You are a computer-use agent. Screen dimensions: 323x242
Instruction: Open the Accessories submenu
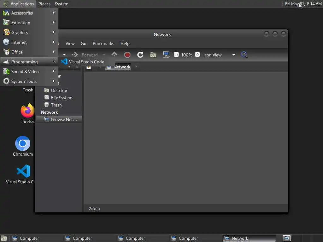click(x=29, y=13)
